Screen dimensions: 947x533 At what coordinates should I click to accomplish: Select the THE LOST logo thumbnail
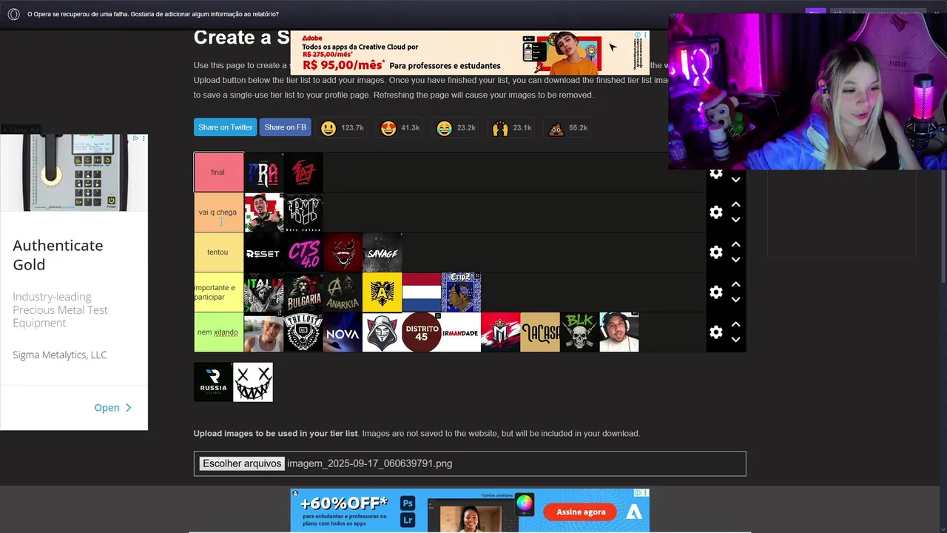(303, 332)
